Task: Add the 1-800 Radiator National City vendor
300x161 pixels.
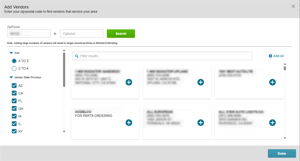Action: pos(129,82)
